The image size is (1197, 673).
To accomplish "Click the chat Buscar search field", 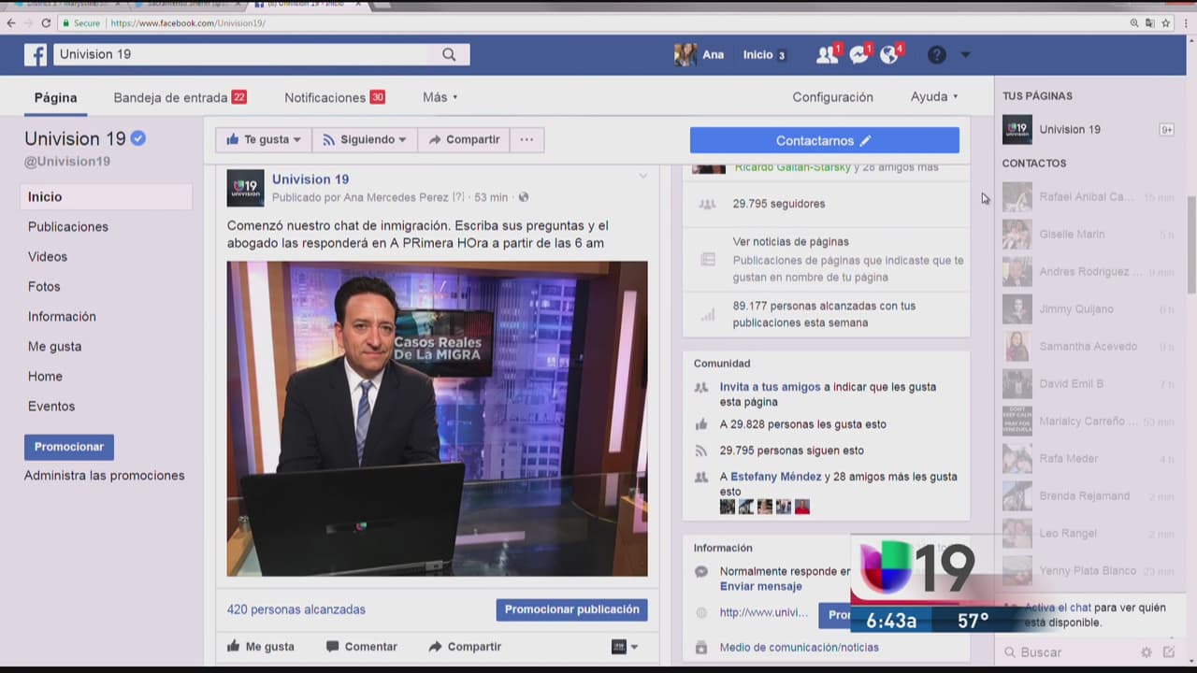I will click(1075, 652).
